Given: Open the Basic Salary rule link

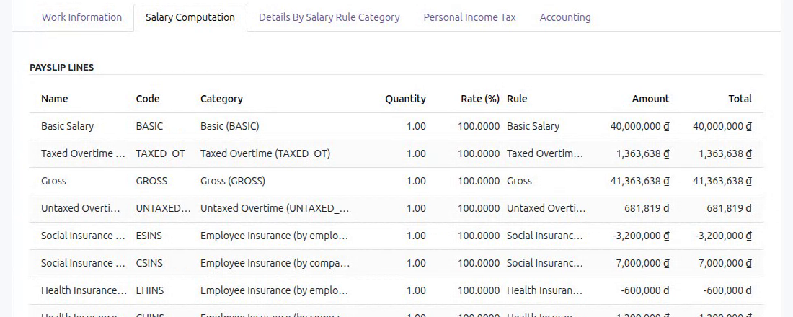Looking at the screenshot, I should click(533, 126).
